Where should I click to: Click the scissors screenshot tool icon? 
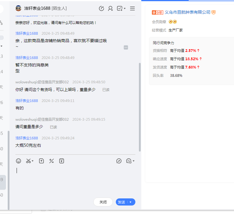pos(28,161)
